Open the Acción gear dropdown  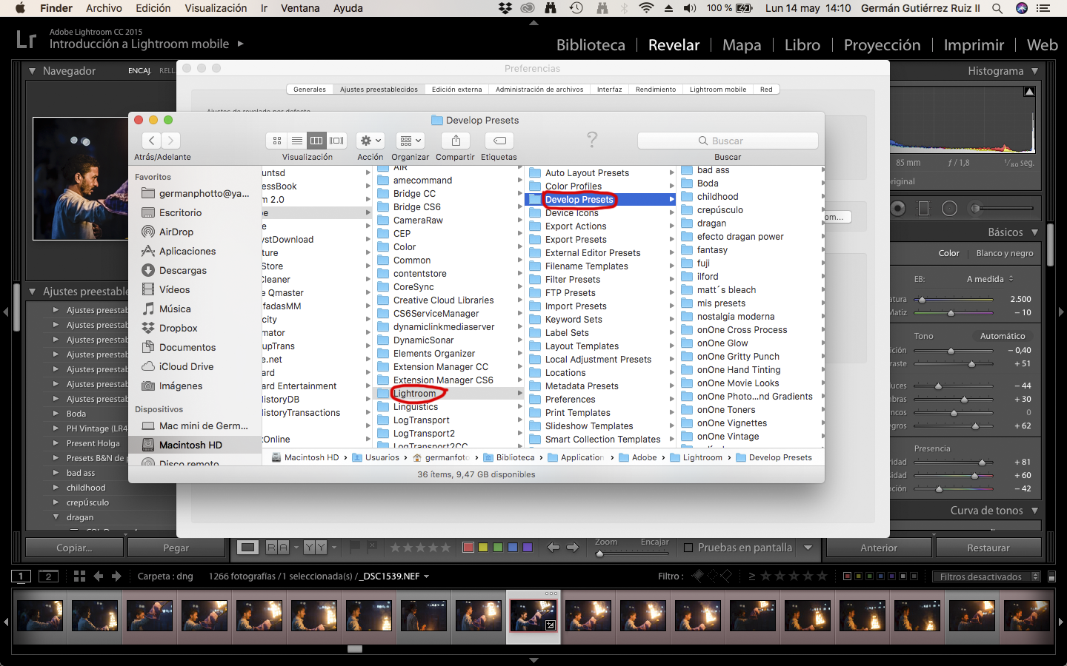pyautogui.click(x=370, y=141)
